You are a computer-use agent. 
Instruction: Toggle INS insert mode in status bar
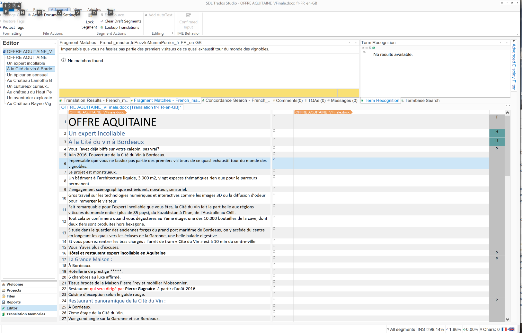(421, 329)
